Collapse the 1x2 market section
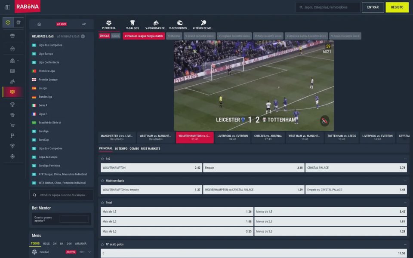413x258 pixels. [x=405, y=159]
